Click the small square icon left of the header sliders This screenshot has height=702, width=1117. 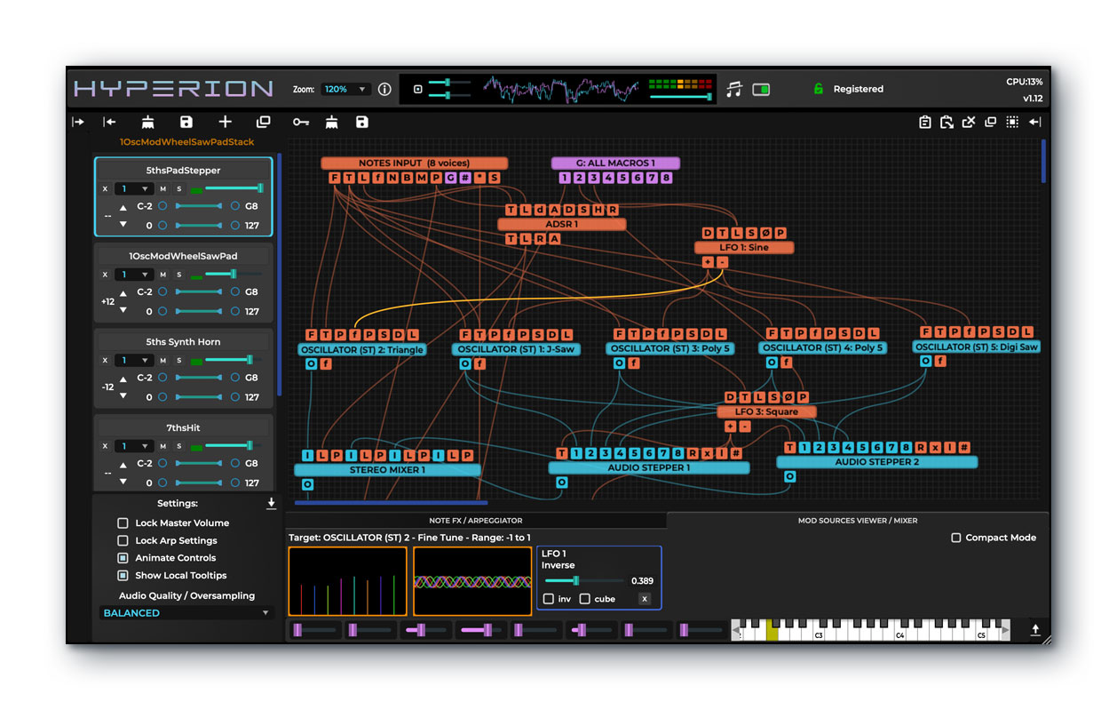point(418,89)
